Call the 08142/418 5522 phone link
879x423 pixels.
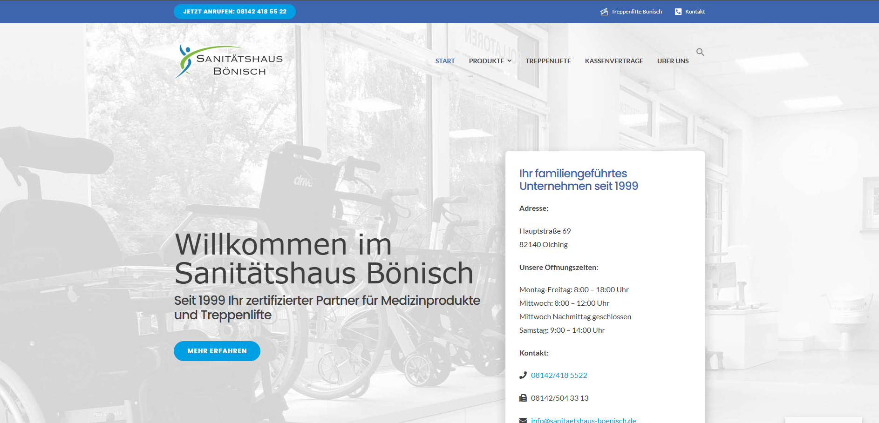559,375
